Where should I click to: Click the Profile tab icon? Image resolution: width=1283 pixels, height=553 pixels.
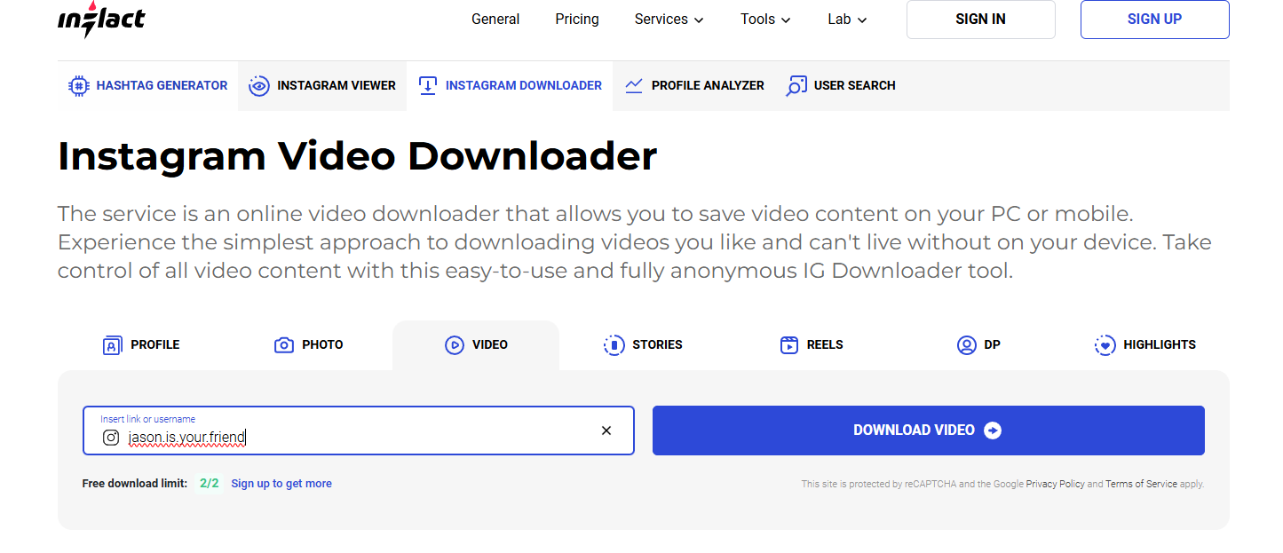112,345
